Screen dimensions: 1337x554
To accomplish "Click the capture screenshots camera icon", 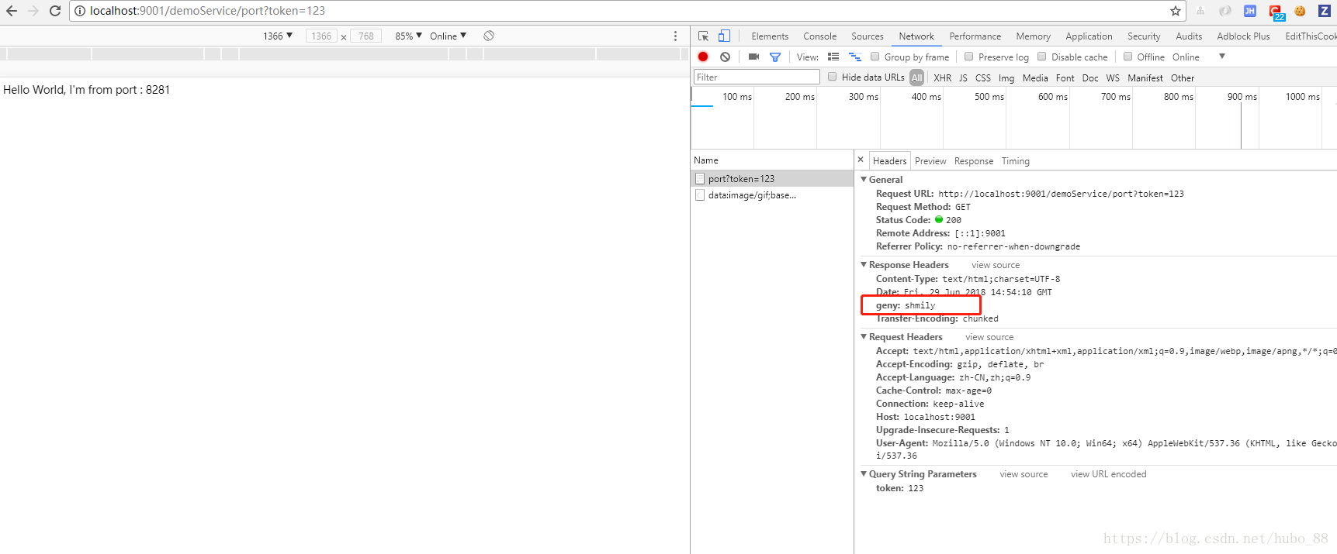I will pyautogui.click(x=753, y=57).
